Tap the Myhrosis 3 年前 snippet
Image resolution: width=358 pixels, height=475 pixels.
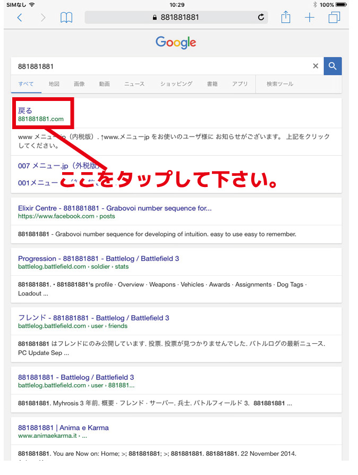tap(155, 403)
